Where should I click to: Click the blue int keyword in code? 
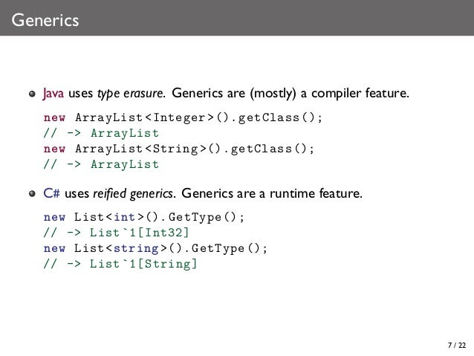tap(124, 217)
